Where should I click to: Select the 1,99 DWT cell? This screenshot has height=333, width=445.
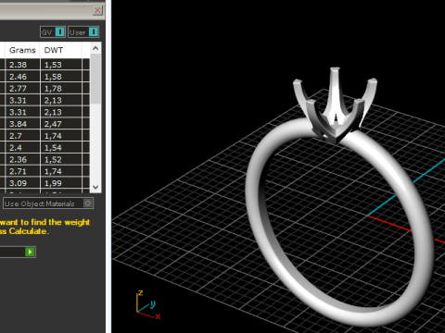click(61, 183)
